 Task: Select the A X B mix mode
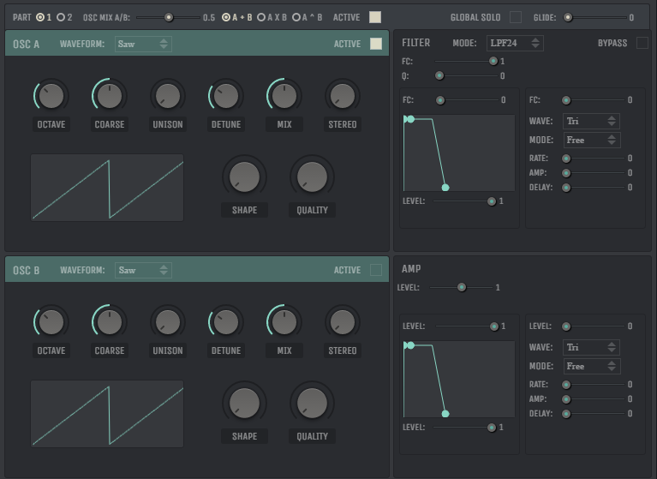tap(261, 17)
